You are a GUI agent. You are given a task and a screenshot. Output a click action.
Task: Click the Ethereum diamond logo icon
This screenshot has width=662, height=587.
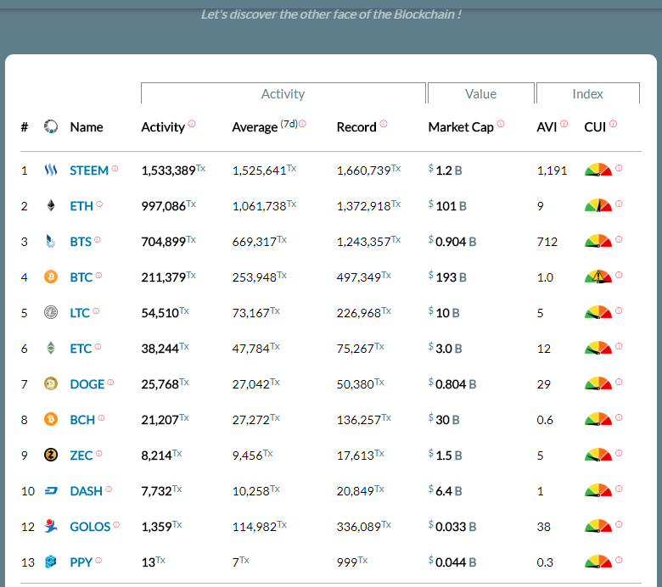(51, 206)
